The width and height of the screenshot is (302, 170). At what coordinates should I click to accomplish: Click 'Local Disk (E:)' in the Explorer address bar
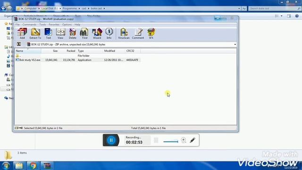(x=50, y=8)
